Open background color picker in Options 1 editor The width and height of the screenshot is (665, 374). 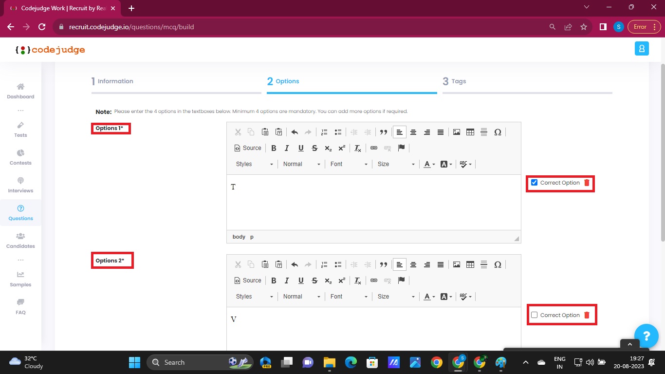click(x=446, y=164)
